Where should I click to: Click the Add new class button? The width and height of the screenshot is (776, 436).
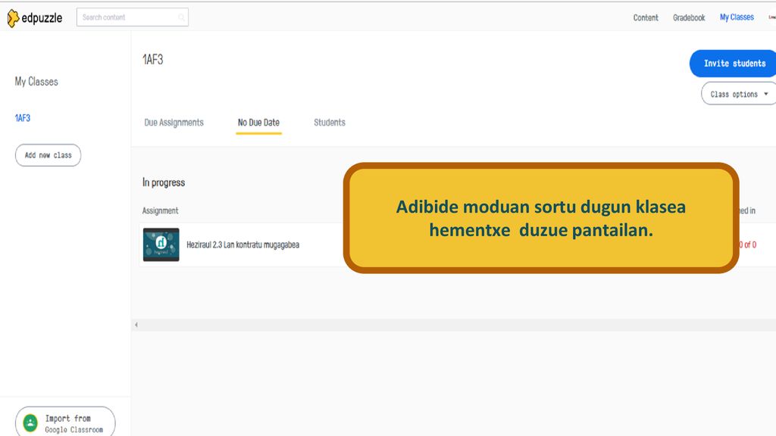(48, 155)
